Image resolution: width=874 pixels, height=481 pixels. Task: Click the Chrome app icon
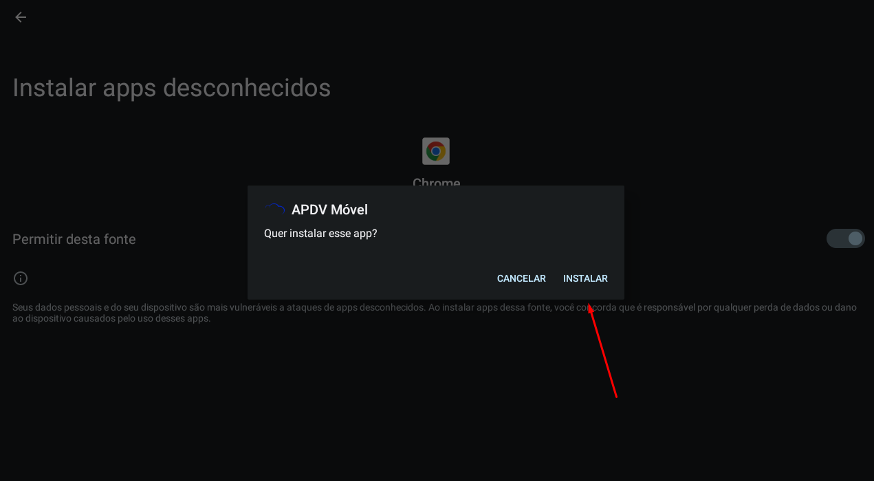click(436, 151)
